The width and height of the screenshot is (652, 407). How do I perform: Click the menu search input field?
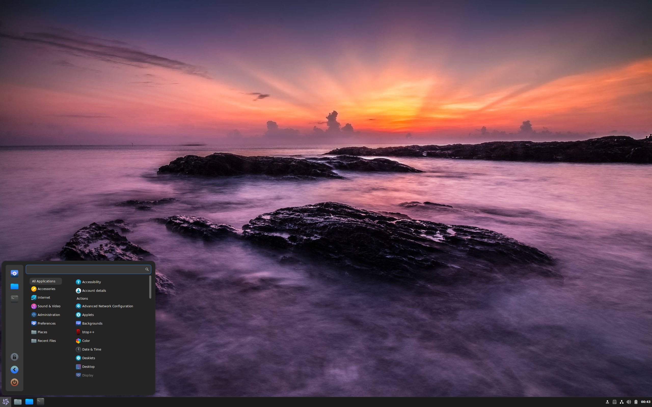pyautogui.click(x=88, y=269)
